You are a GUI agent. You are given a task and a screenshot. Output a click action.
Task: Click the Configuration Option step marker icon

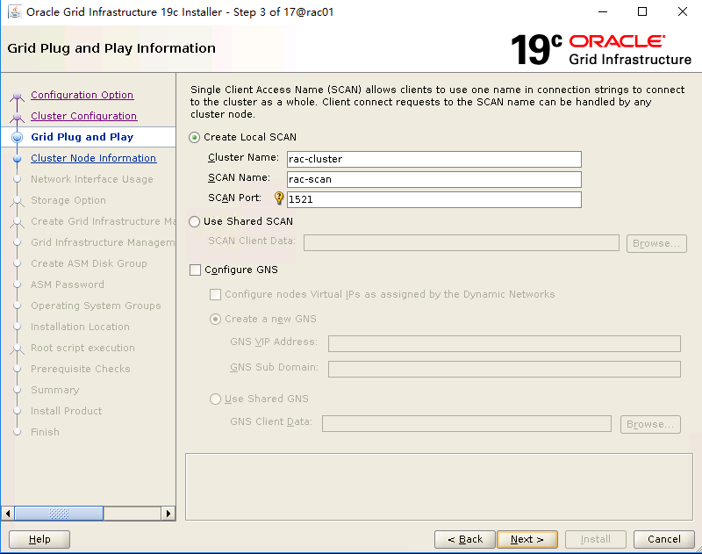[17, 96]
